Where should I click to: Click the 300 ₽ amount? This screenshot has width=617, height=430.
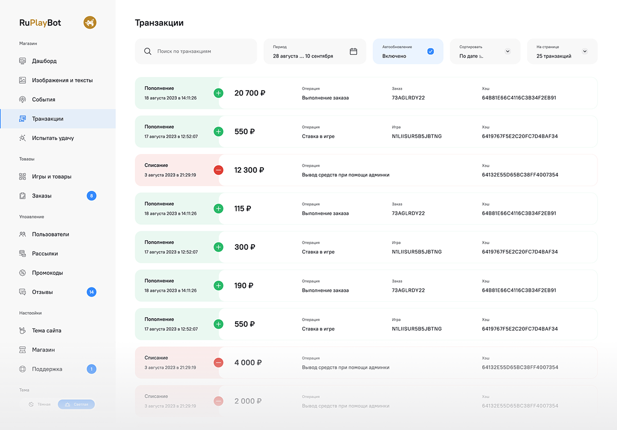tap(245, 247)
